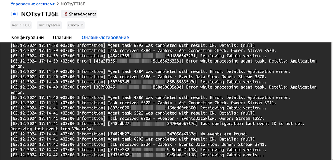333x160 pixels.
Task: Click the NOTsyTTJ6E breadcrumb item
Action: [73, 4]
